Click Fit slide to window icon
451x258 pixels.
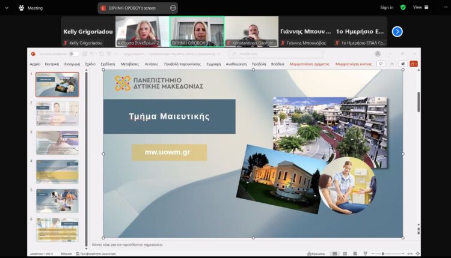tap(418, 254)
